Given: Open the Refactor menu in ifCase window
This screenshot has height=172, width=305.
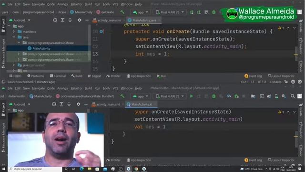Looking at the screenshot, I should click(x=76, y=4).
